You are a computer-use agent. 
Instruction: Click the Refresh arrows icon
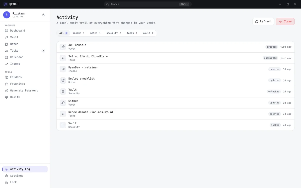coord(257,22)
